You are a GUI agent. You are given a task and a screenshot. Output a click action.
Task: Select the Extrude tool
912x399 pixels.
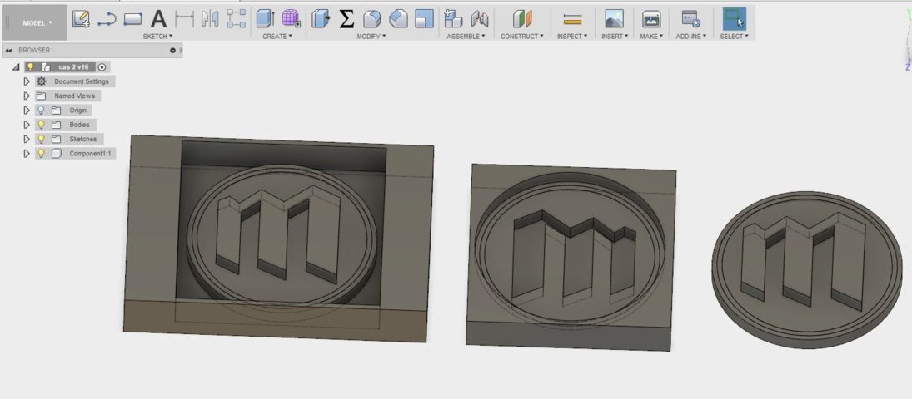[265, 18]
